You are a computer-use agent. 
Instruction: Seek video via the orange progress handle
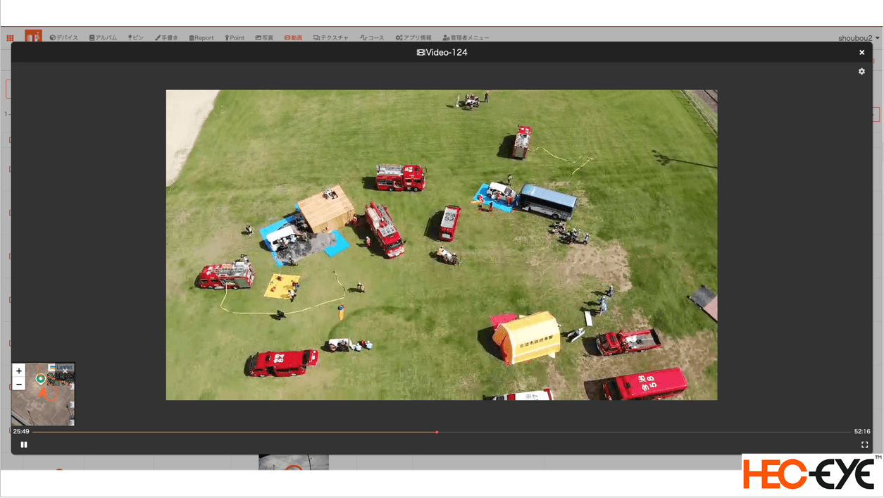tap(437, 432)
